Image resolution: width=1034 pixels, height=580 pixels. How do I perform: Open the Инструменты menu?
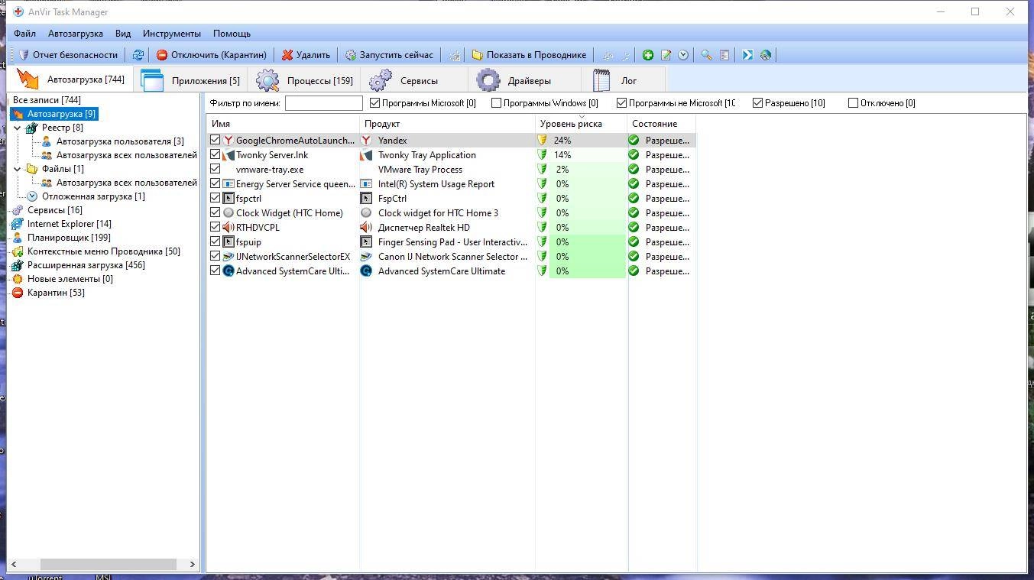pyautogui.click(x=172, y=34)
